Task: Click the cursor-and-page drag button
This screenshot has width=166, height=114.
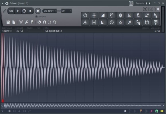Action: (x=156, y=15)
